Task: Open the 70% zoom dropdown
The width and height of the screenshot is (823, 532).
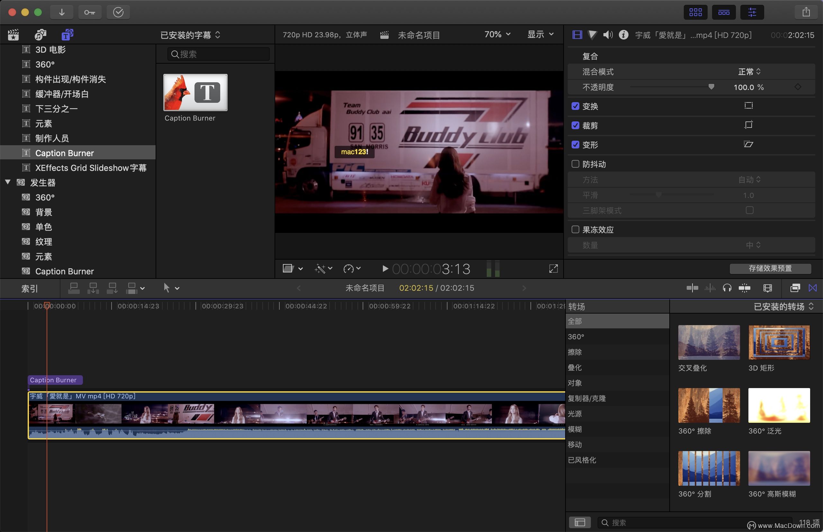Action: pos(497,35)
